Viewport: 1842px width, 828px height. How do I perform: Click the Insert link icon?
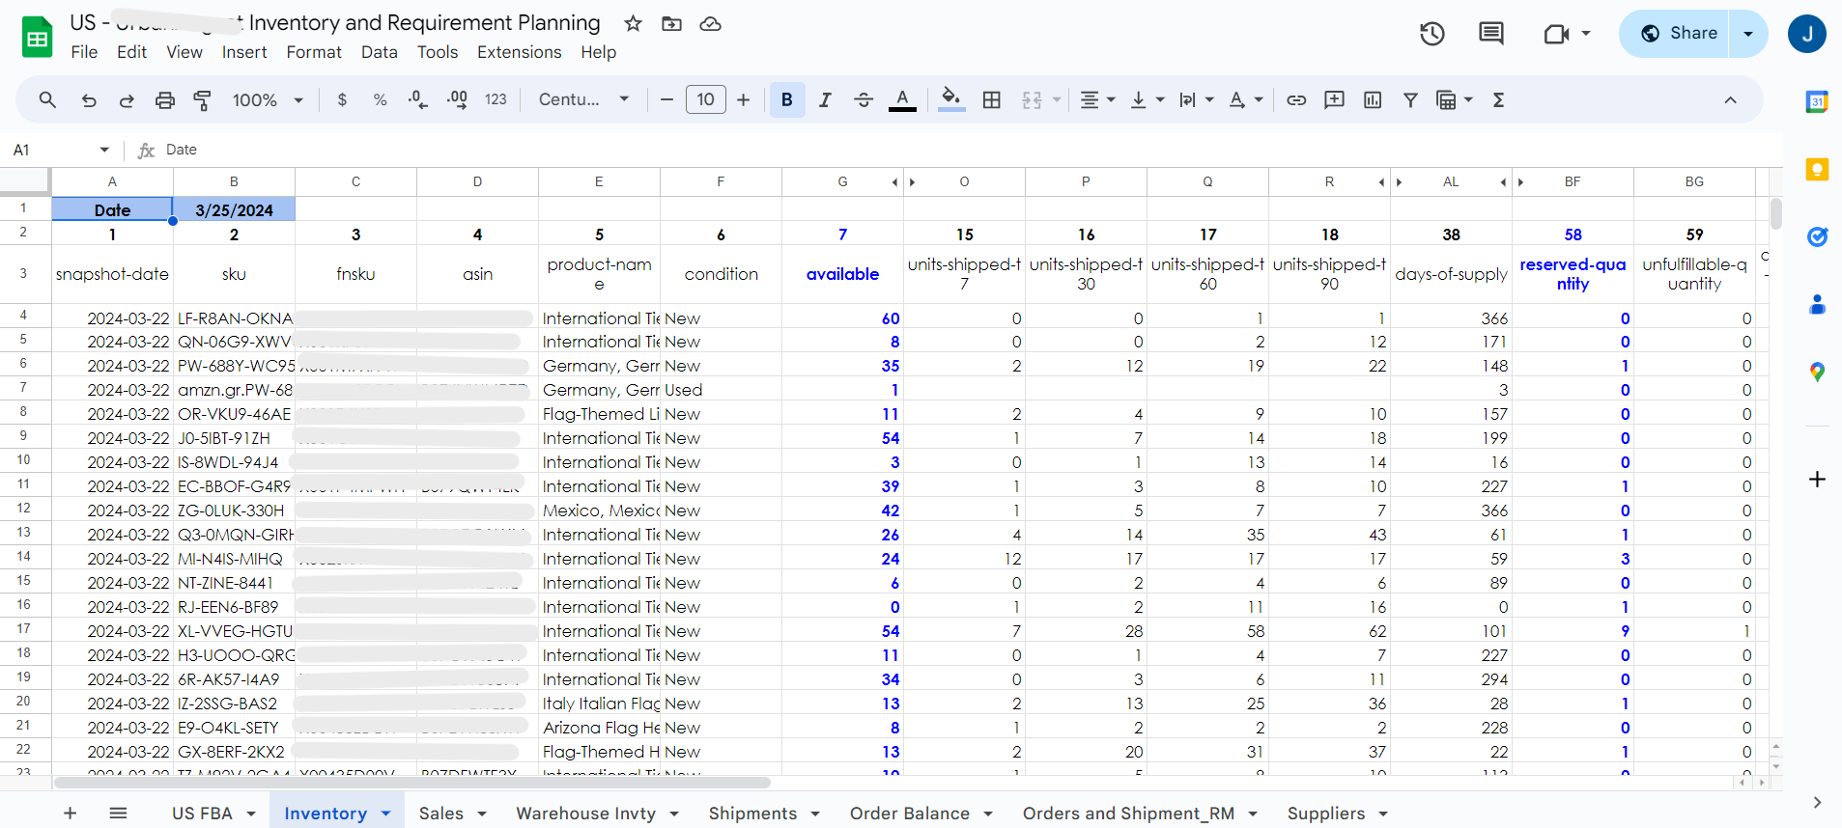[x=1296, y=99]
